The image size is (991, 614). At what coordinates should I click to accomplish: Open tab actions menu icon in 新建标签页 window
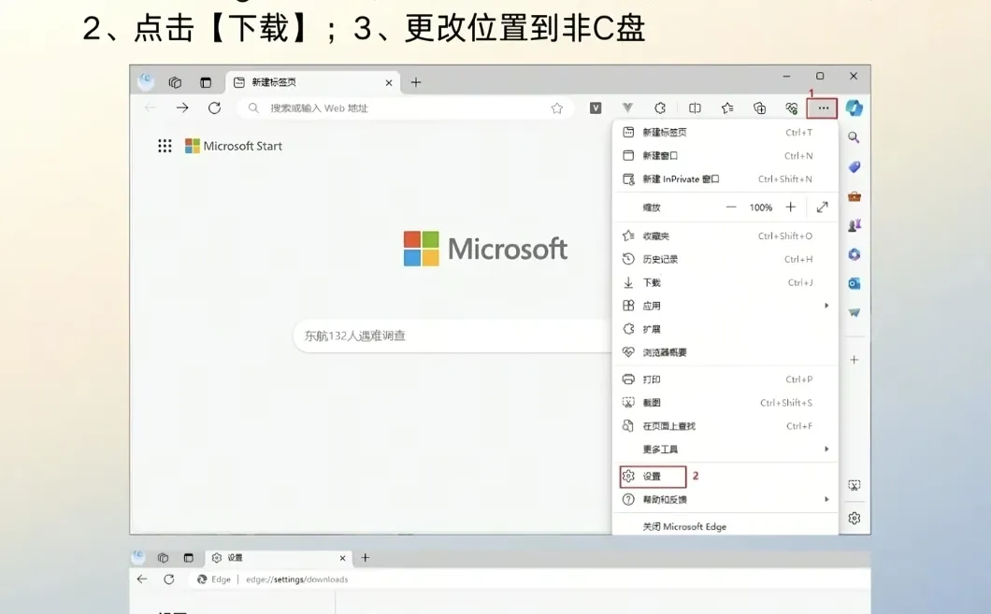point(206,82)
